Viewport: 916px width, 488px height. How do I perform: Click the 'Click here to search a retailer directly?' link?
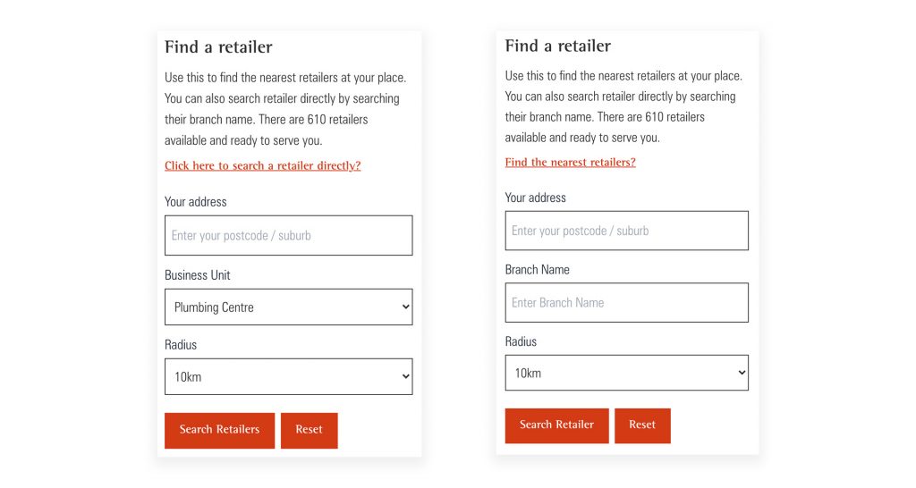[x=262, y=166]
